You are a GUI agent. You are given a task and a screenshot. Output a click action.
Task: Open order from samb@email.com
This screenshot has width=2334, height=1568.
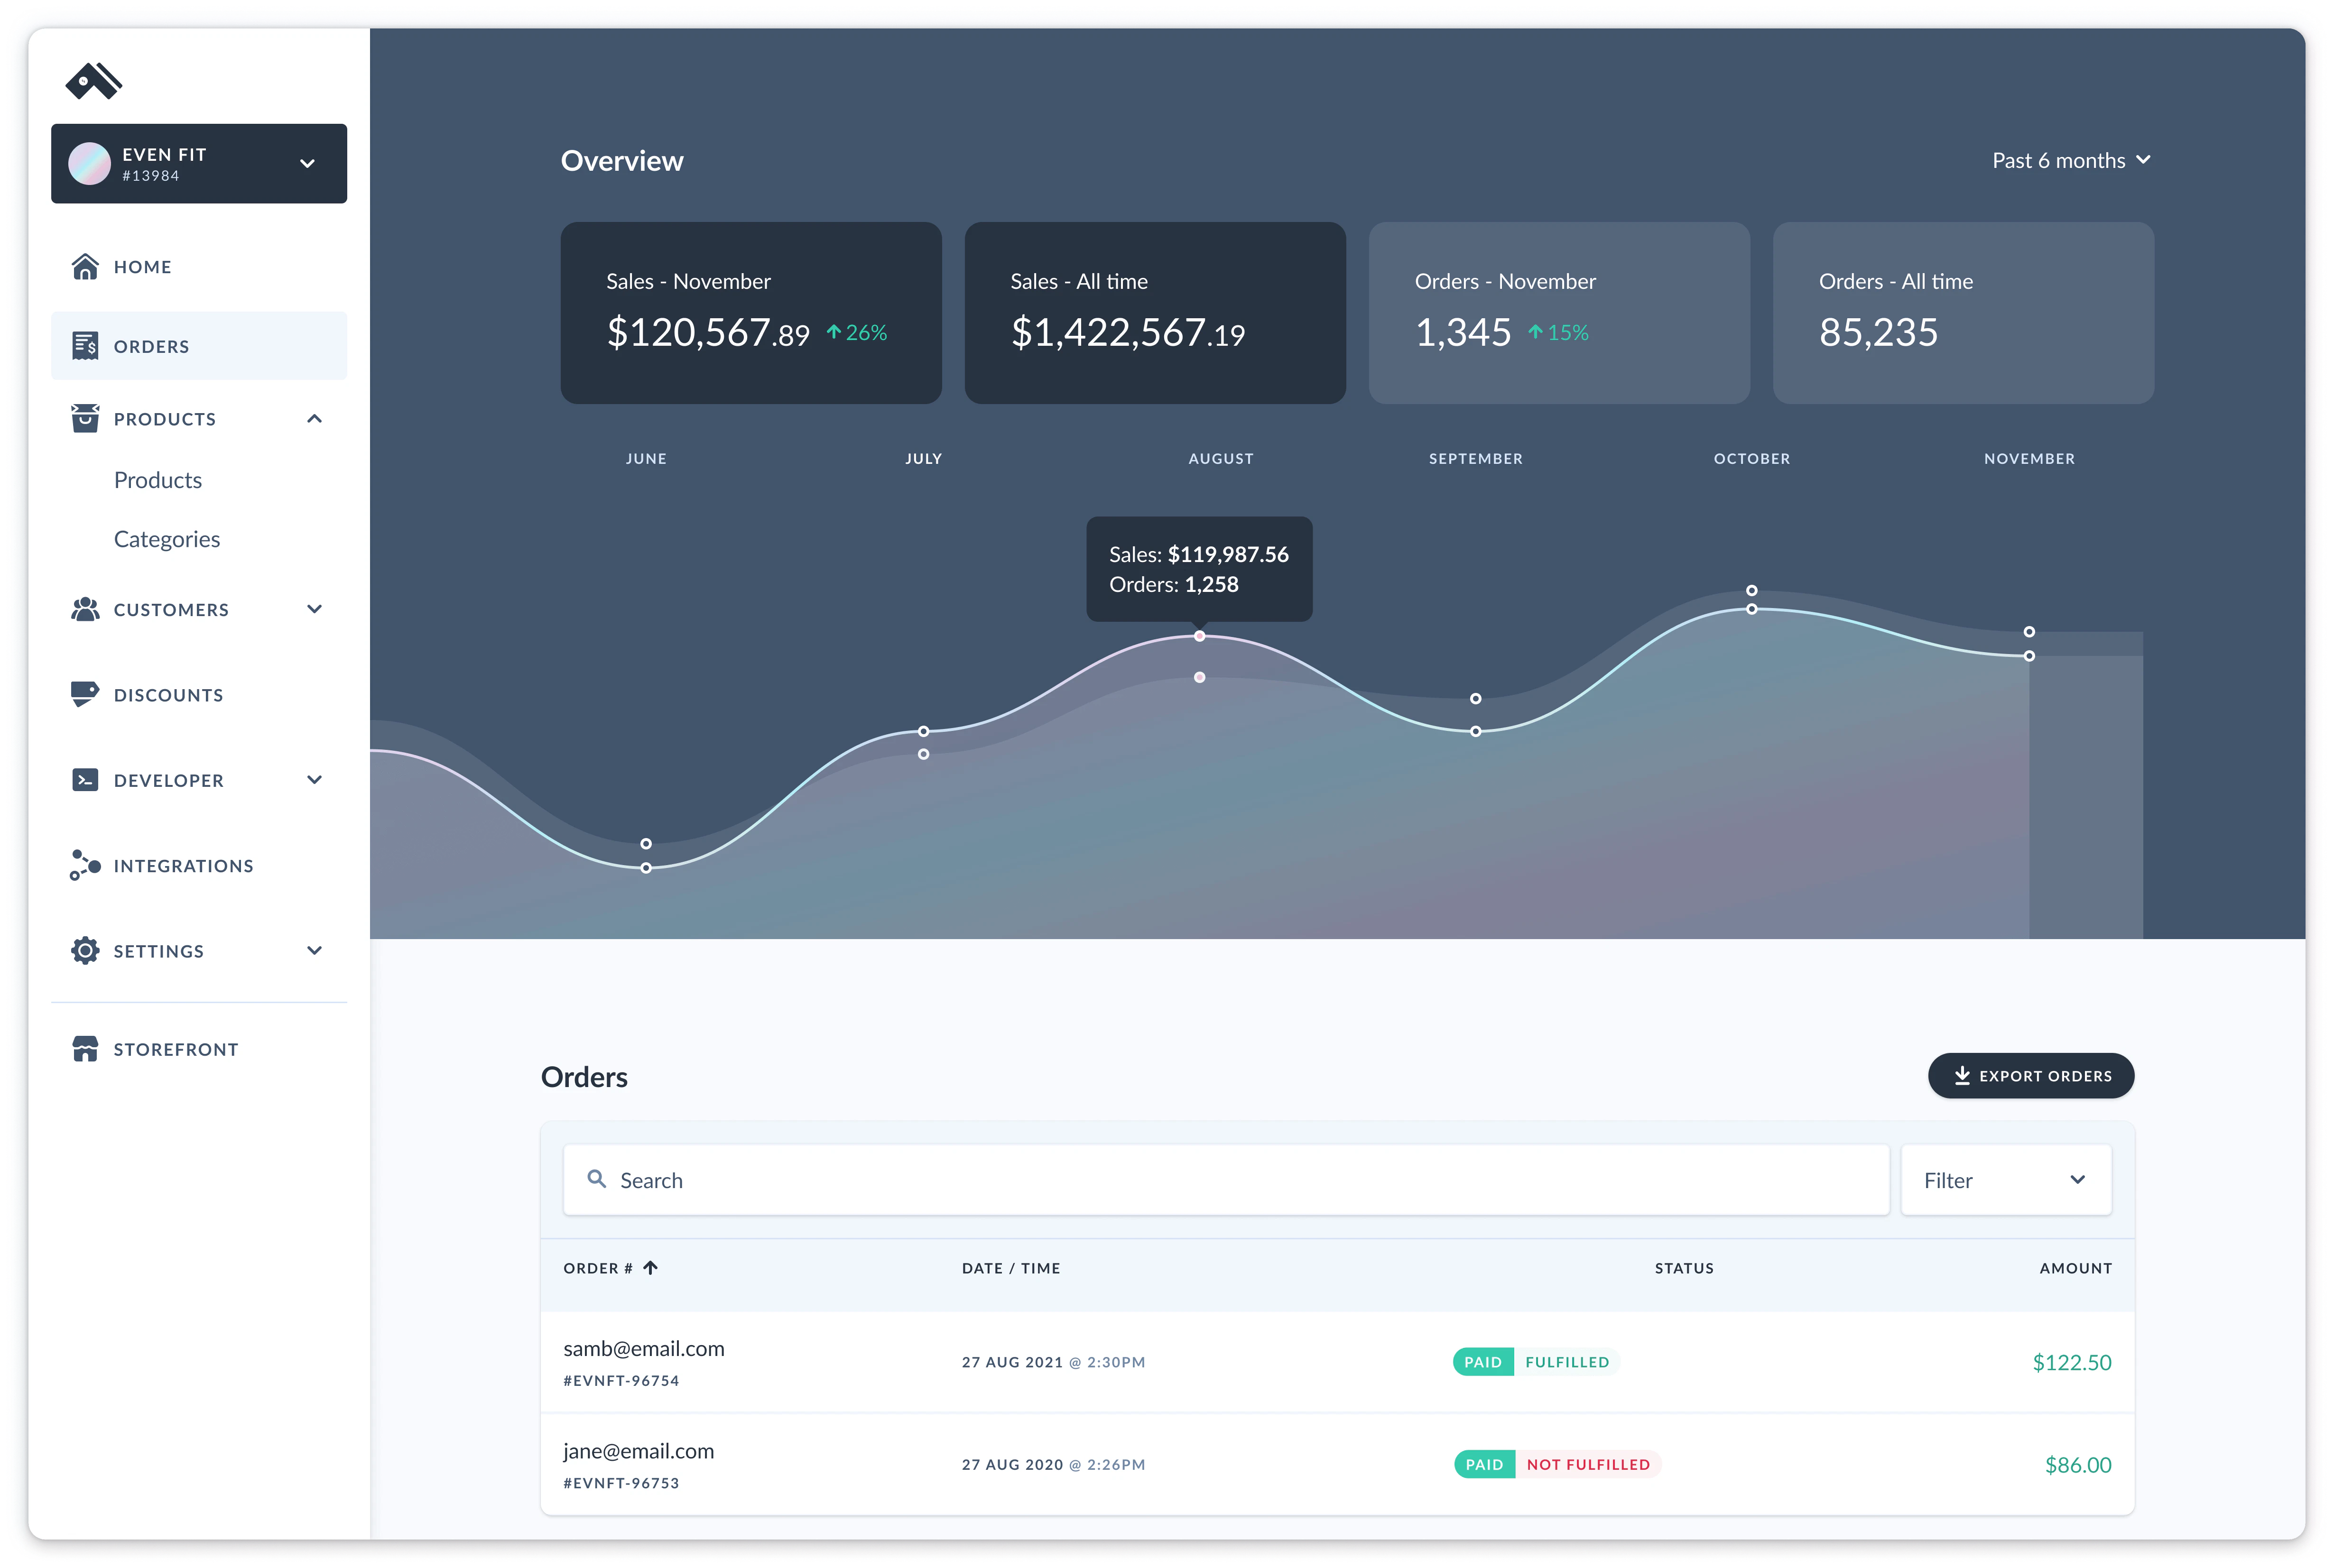(x=644, y=1348)
